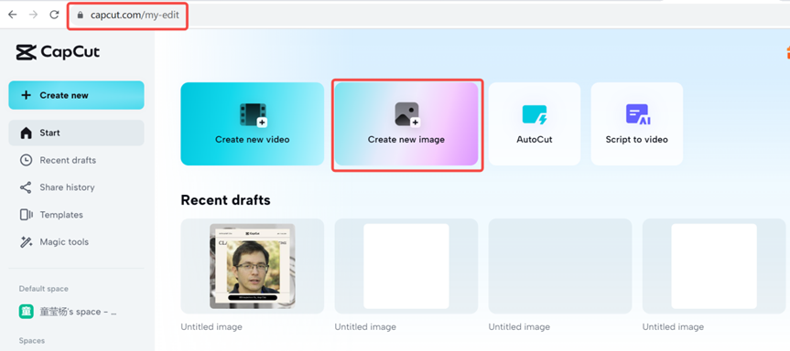Click Untitled image label under portrait draft
The width and height of the screenshot is (790, 351).
211,327
